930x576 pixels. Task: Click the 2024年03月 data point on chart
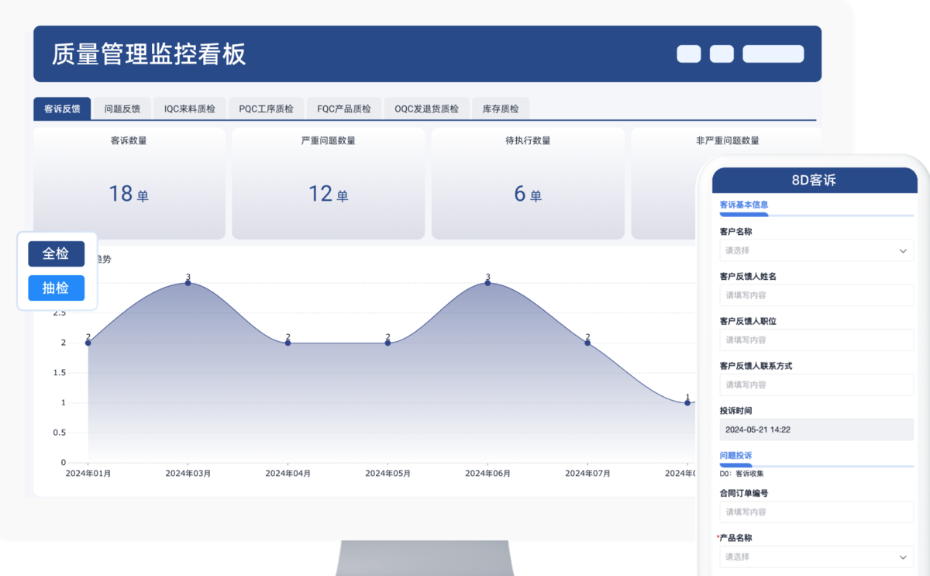(188, 283)
